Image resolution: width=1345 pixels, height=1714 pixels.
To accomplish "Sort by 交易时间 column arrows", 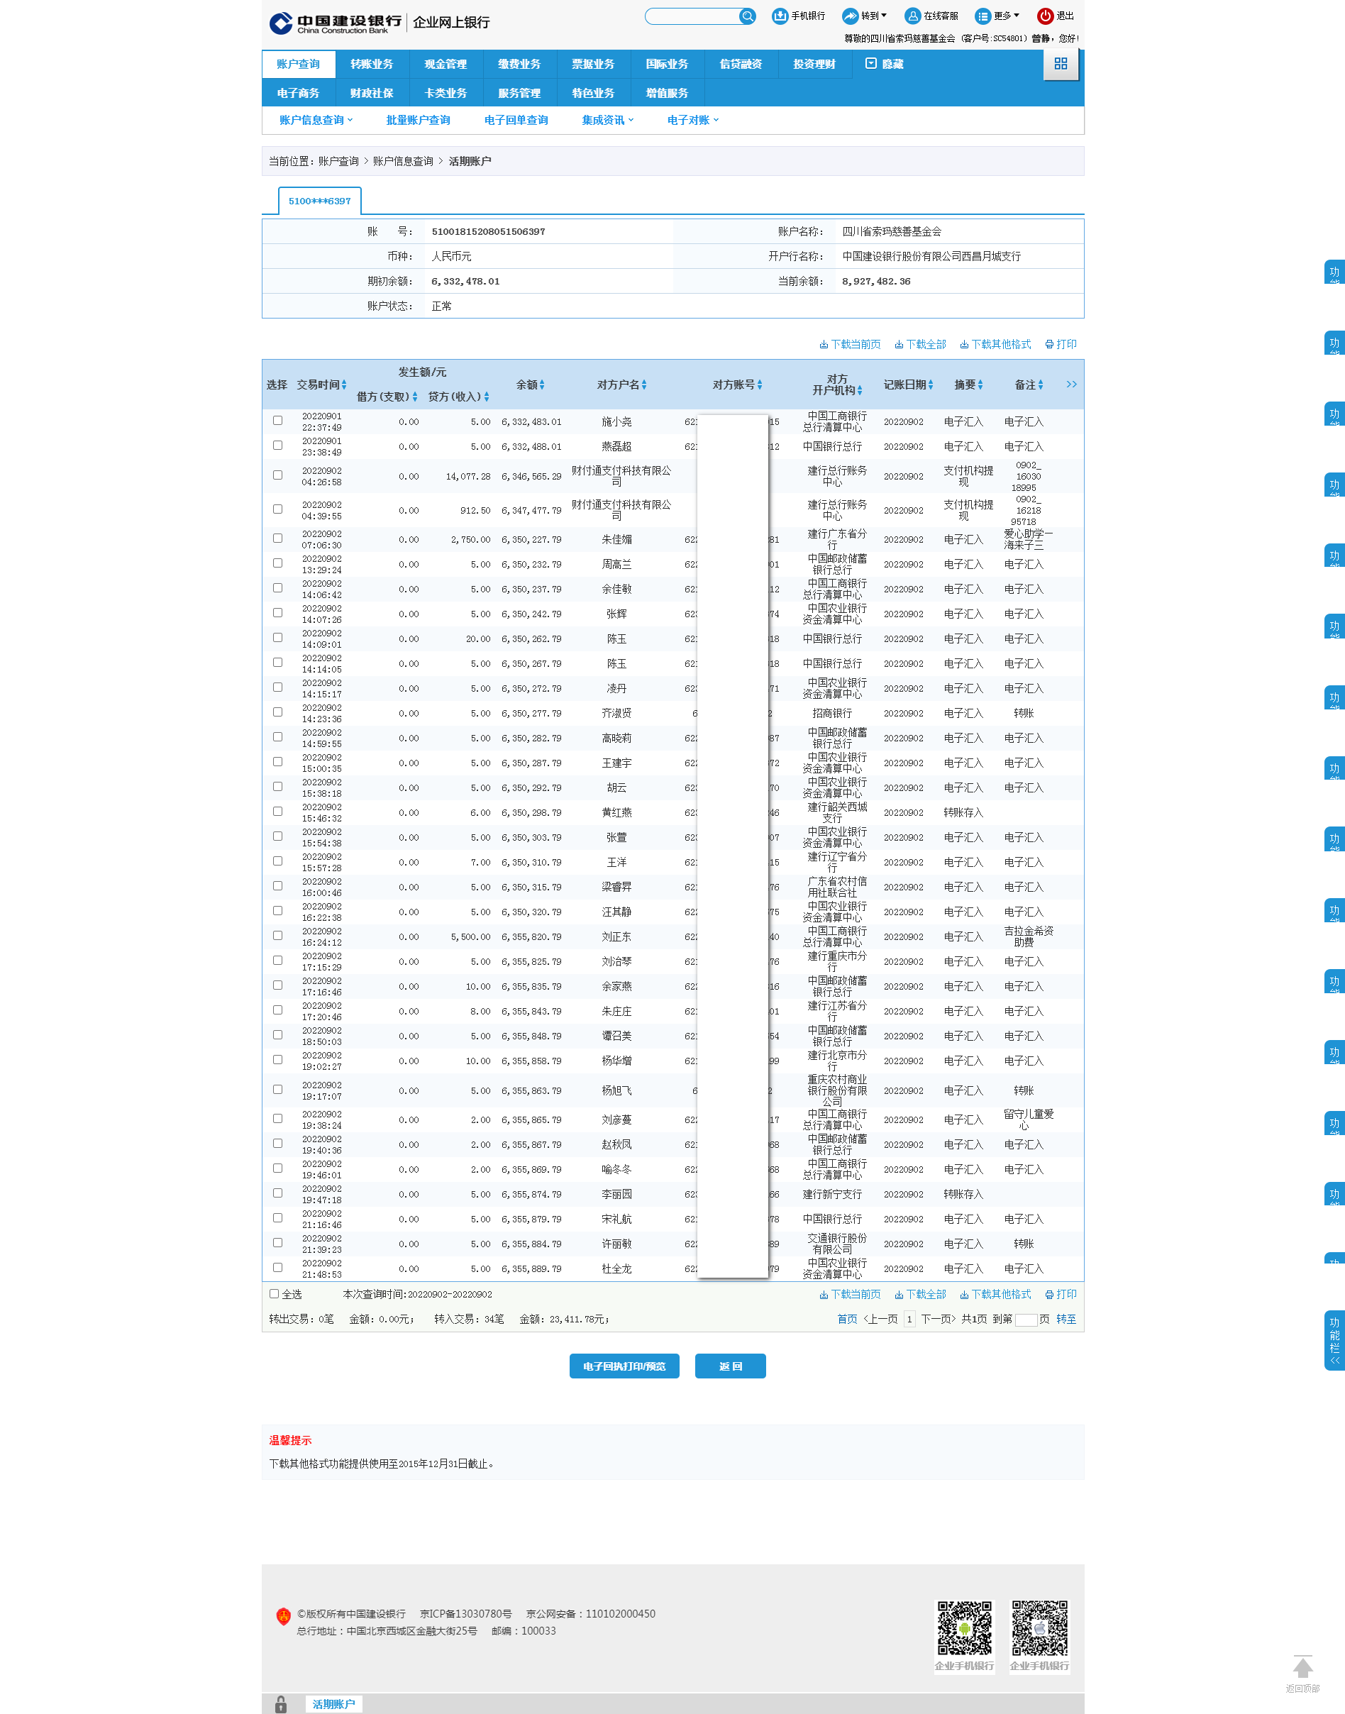I will tap(344, 385).
